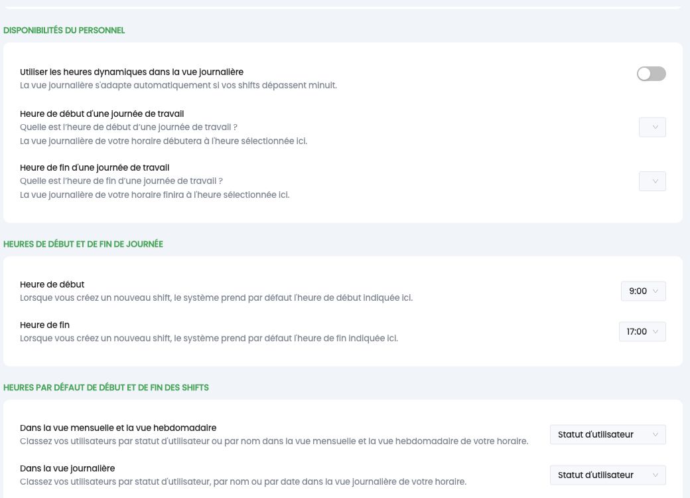Expand the 'Dans la vue journalière' sort dropdown
The width and height of the screenshot is (690, 498).
[x=608, y=475]
